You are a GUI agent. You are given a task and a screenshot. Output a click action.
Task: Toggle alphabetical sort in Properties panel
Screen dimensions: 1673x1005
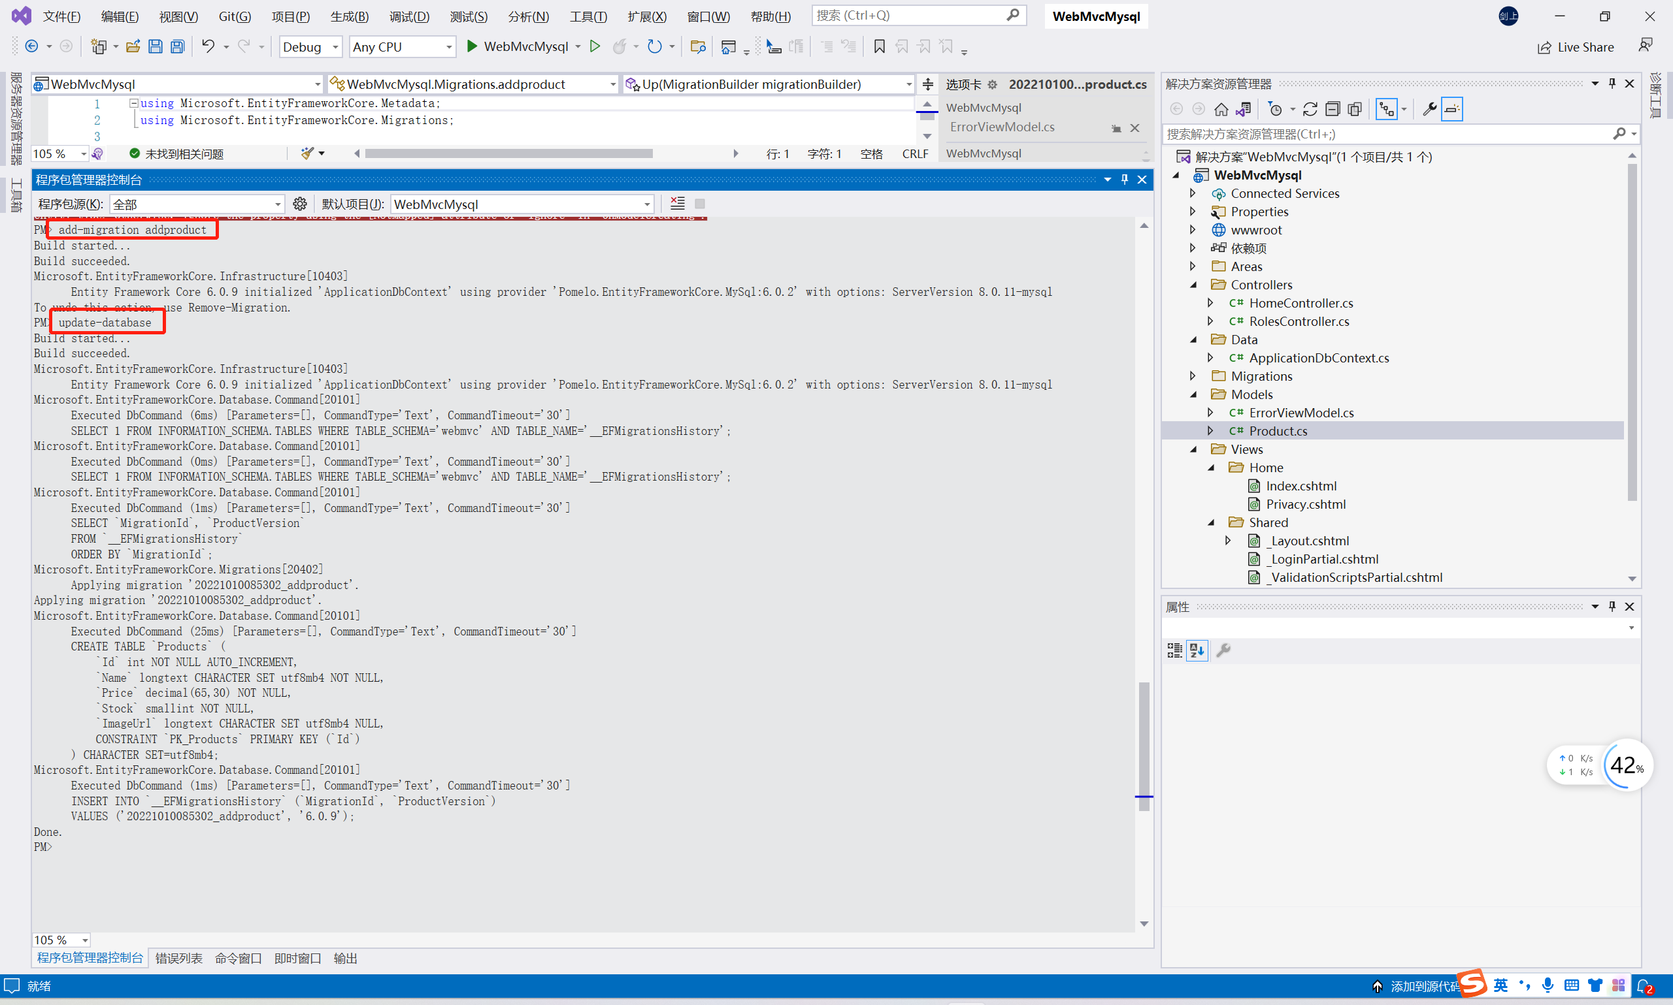click(x=1197, y=651)
